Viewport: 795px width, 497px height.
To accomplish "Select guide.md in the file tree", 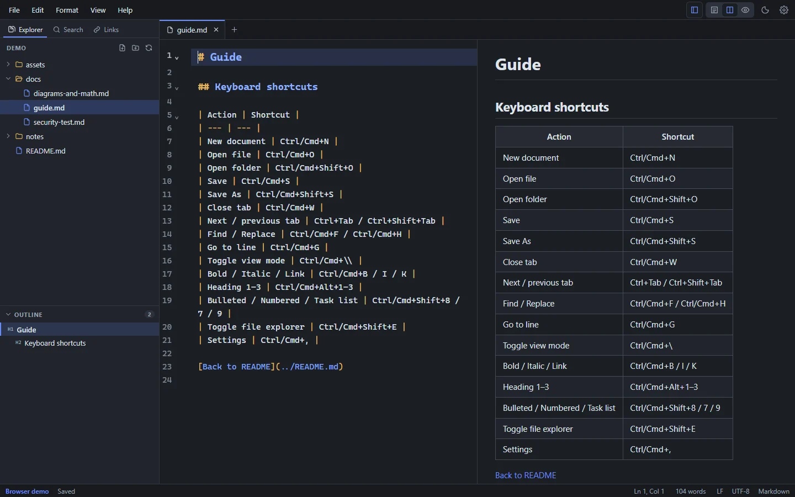I will (x=79, y=108).
